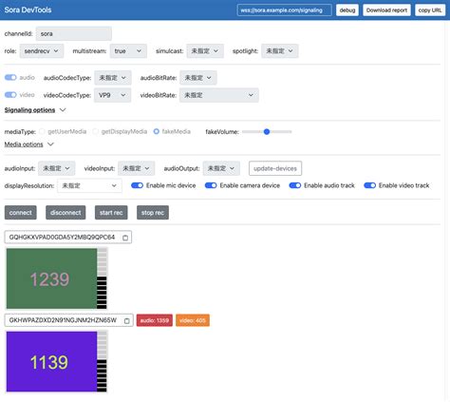Viewport: 450px width, 402px height.
Task: Copy the GQHGKXVPAD0GDA5Y2MBQ9QPC64 connection ID
Action: pos(125,238)
